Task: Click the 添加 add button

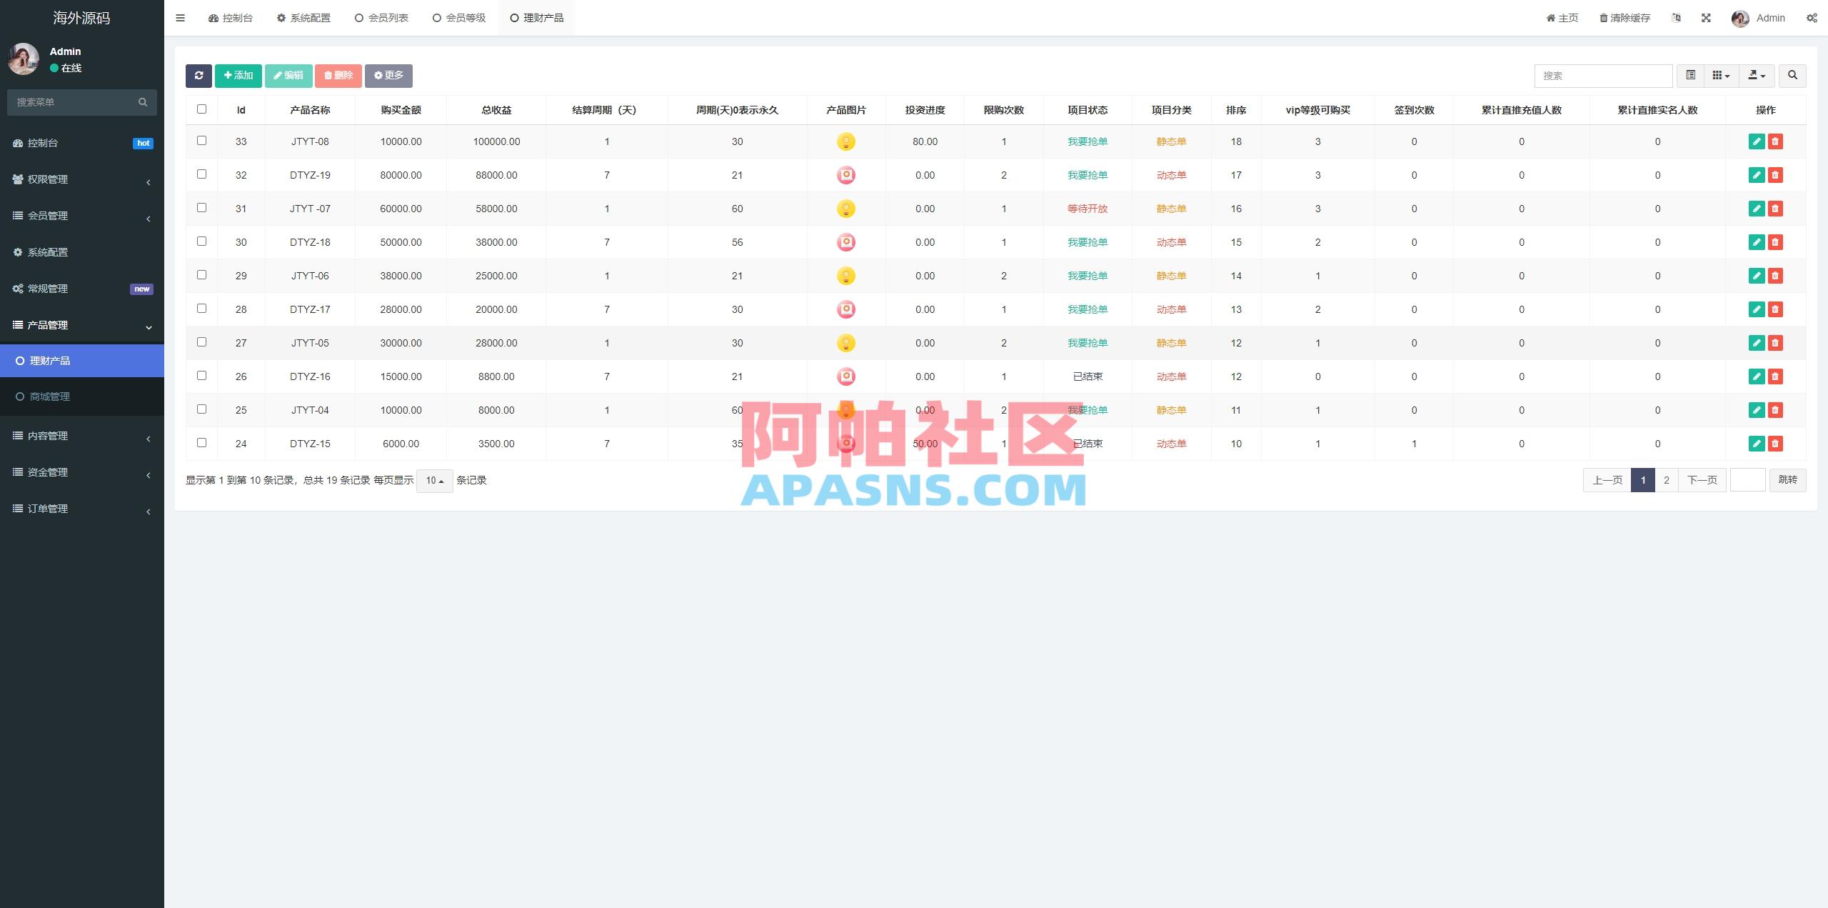Action: tap(238, 75)
